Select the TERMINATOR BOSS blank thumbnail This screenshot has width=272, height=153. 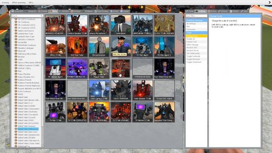[x=143, y=68]
